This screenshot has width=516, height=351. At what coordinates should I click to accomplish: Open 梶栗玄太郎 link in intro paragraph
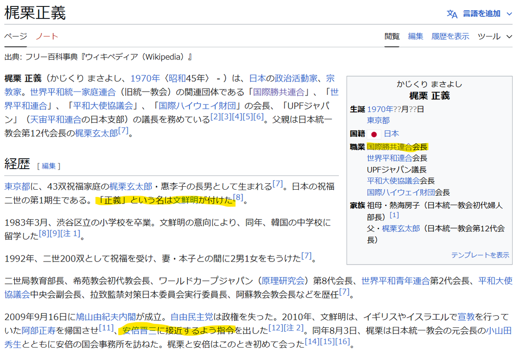pos(96,133)
